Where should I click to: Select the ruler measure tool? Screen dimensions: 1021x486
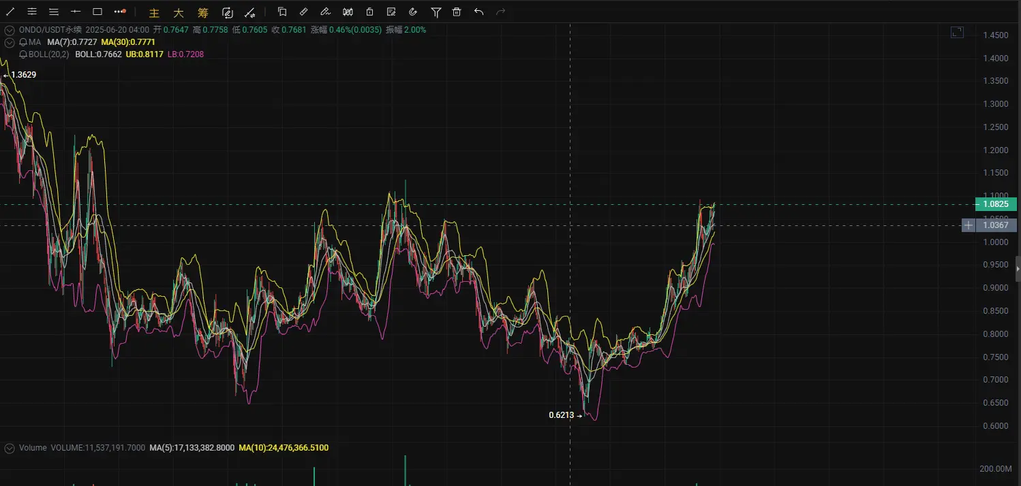pos(304,12)
